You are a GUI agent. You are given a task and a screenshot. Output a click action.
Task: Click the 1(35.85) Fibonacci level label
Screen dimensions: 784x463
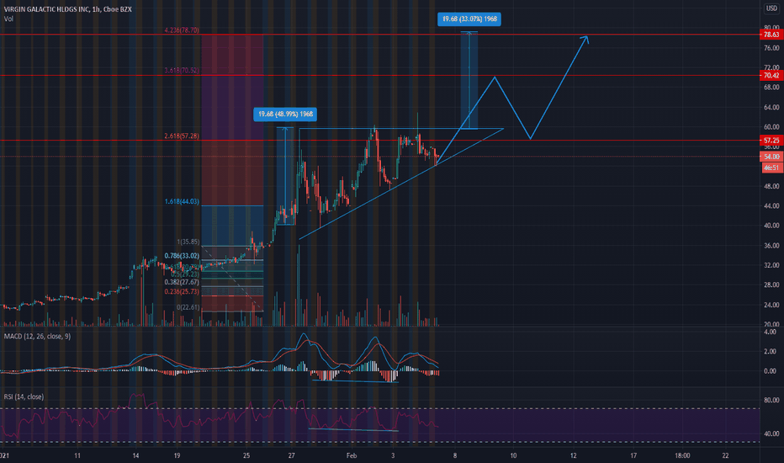188,242
